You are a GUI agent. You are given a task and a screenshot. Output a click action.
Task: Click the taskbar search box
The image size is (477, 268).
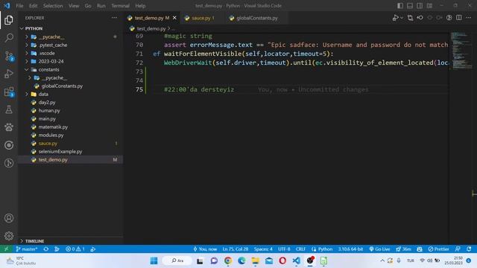click(177, 261)
